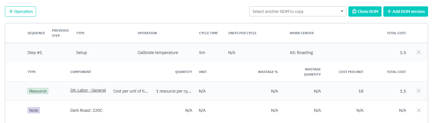The height and width of the screenshot is (123, 433).
Task: Click the 5m cycle time value
Action: (202, 53)
